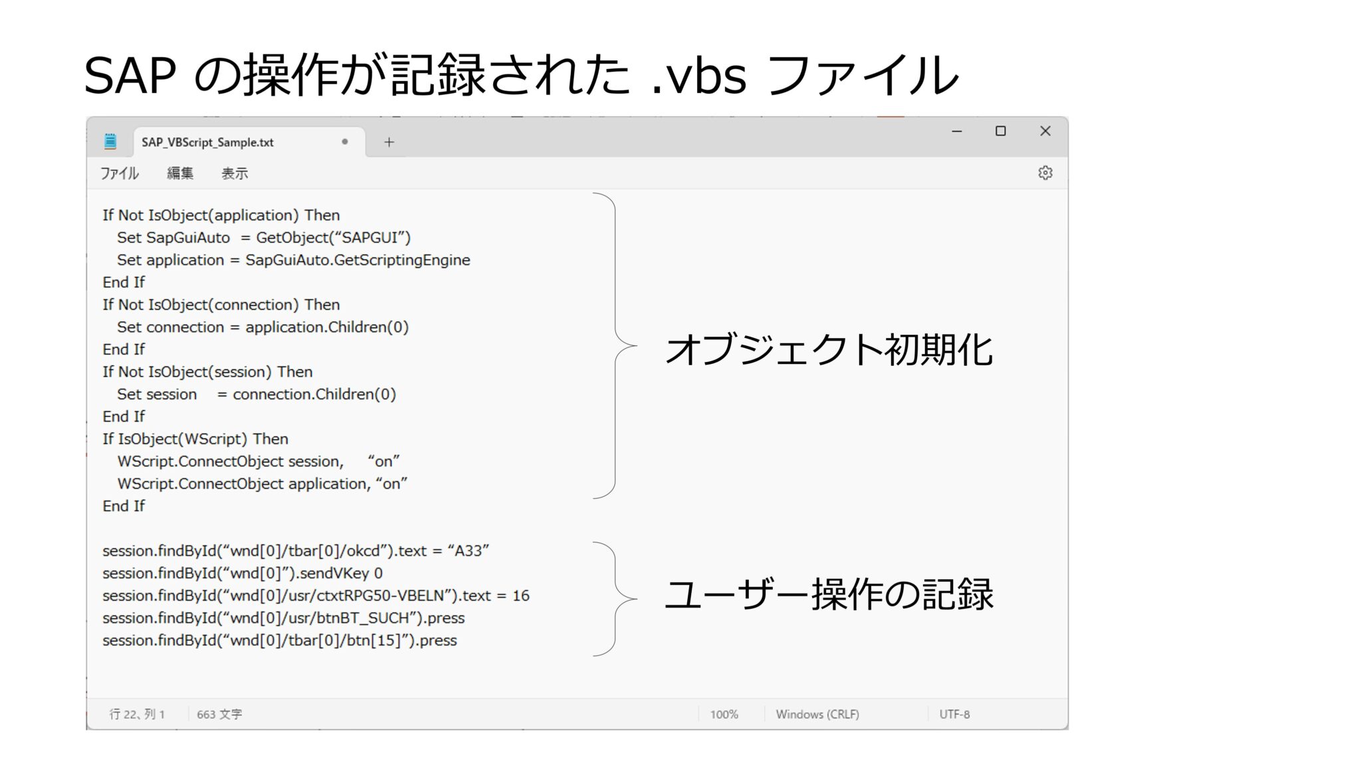Image resolution: width=1361 pixels, height=765 pixels.
Task: Click the UTF-8 encoding indicator
Action: 956,714
